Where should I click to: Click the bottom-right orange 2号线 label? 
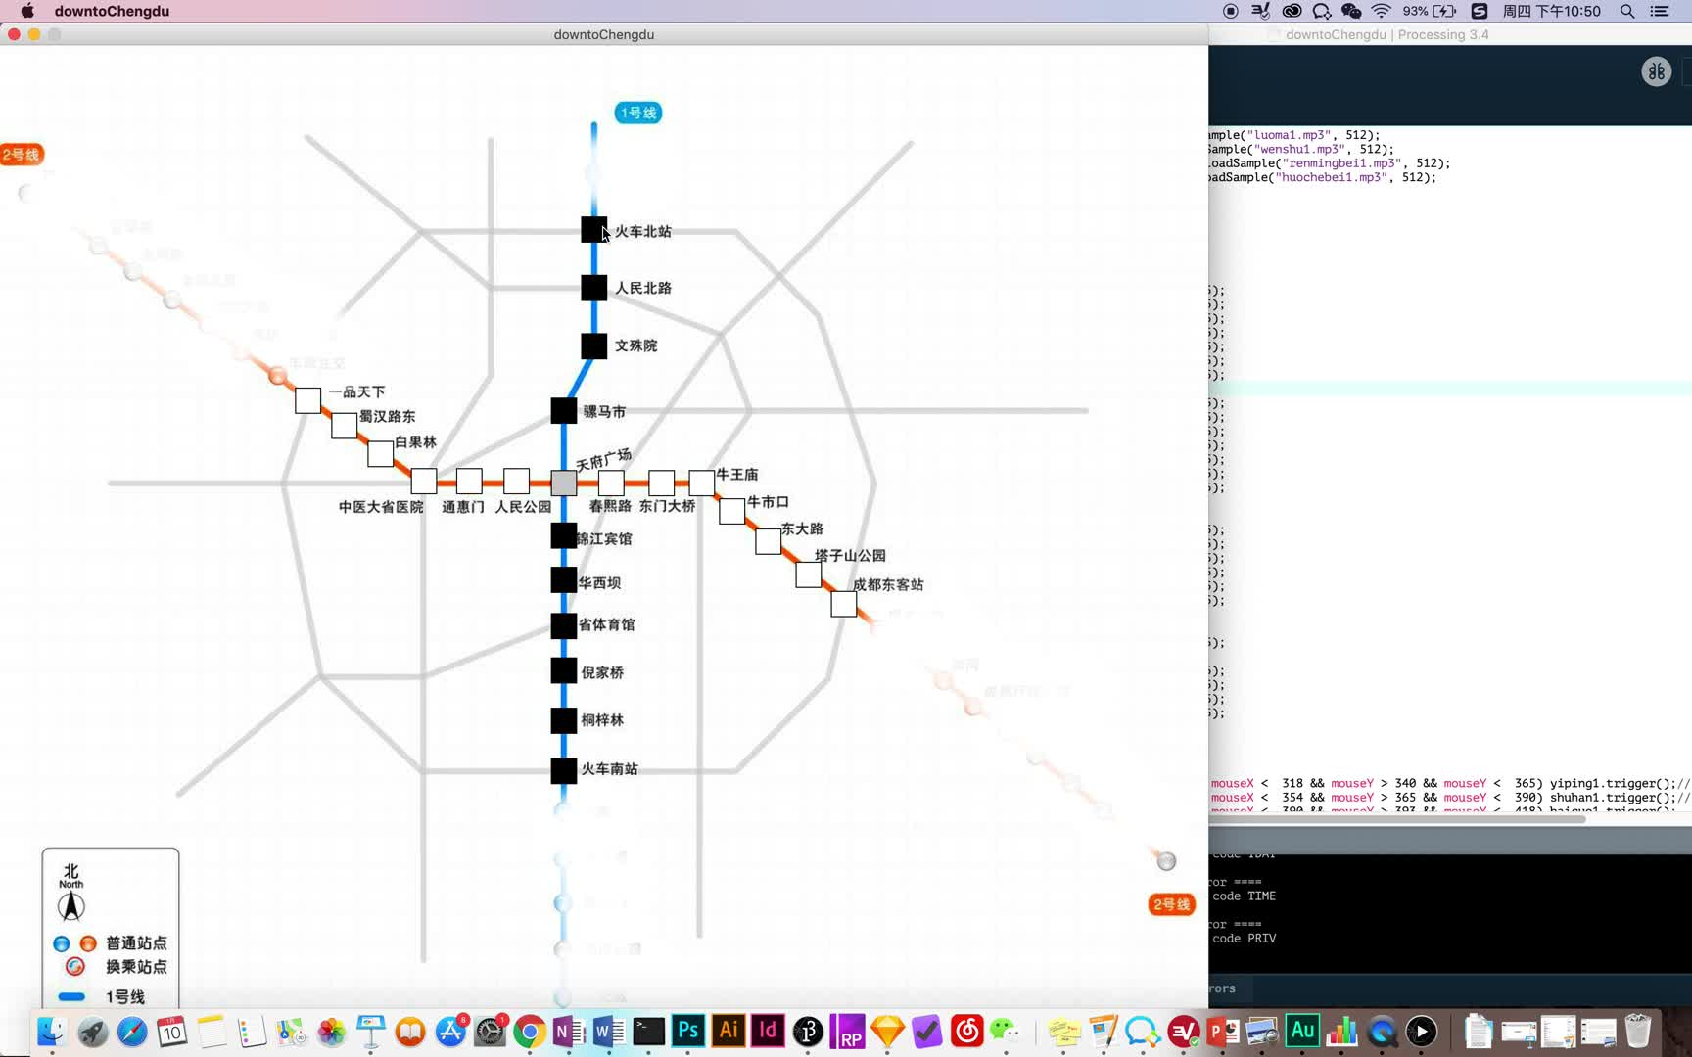tap(1171, 904)
